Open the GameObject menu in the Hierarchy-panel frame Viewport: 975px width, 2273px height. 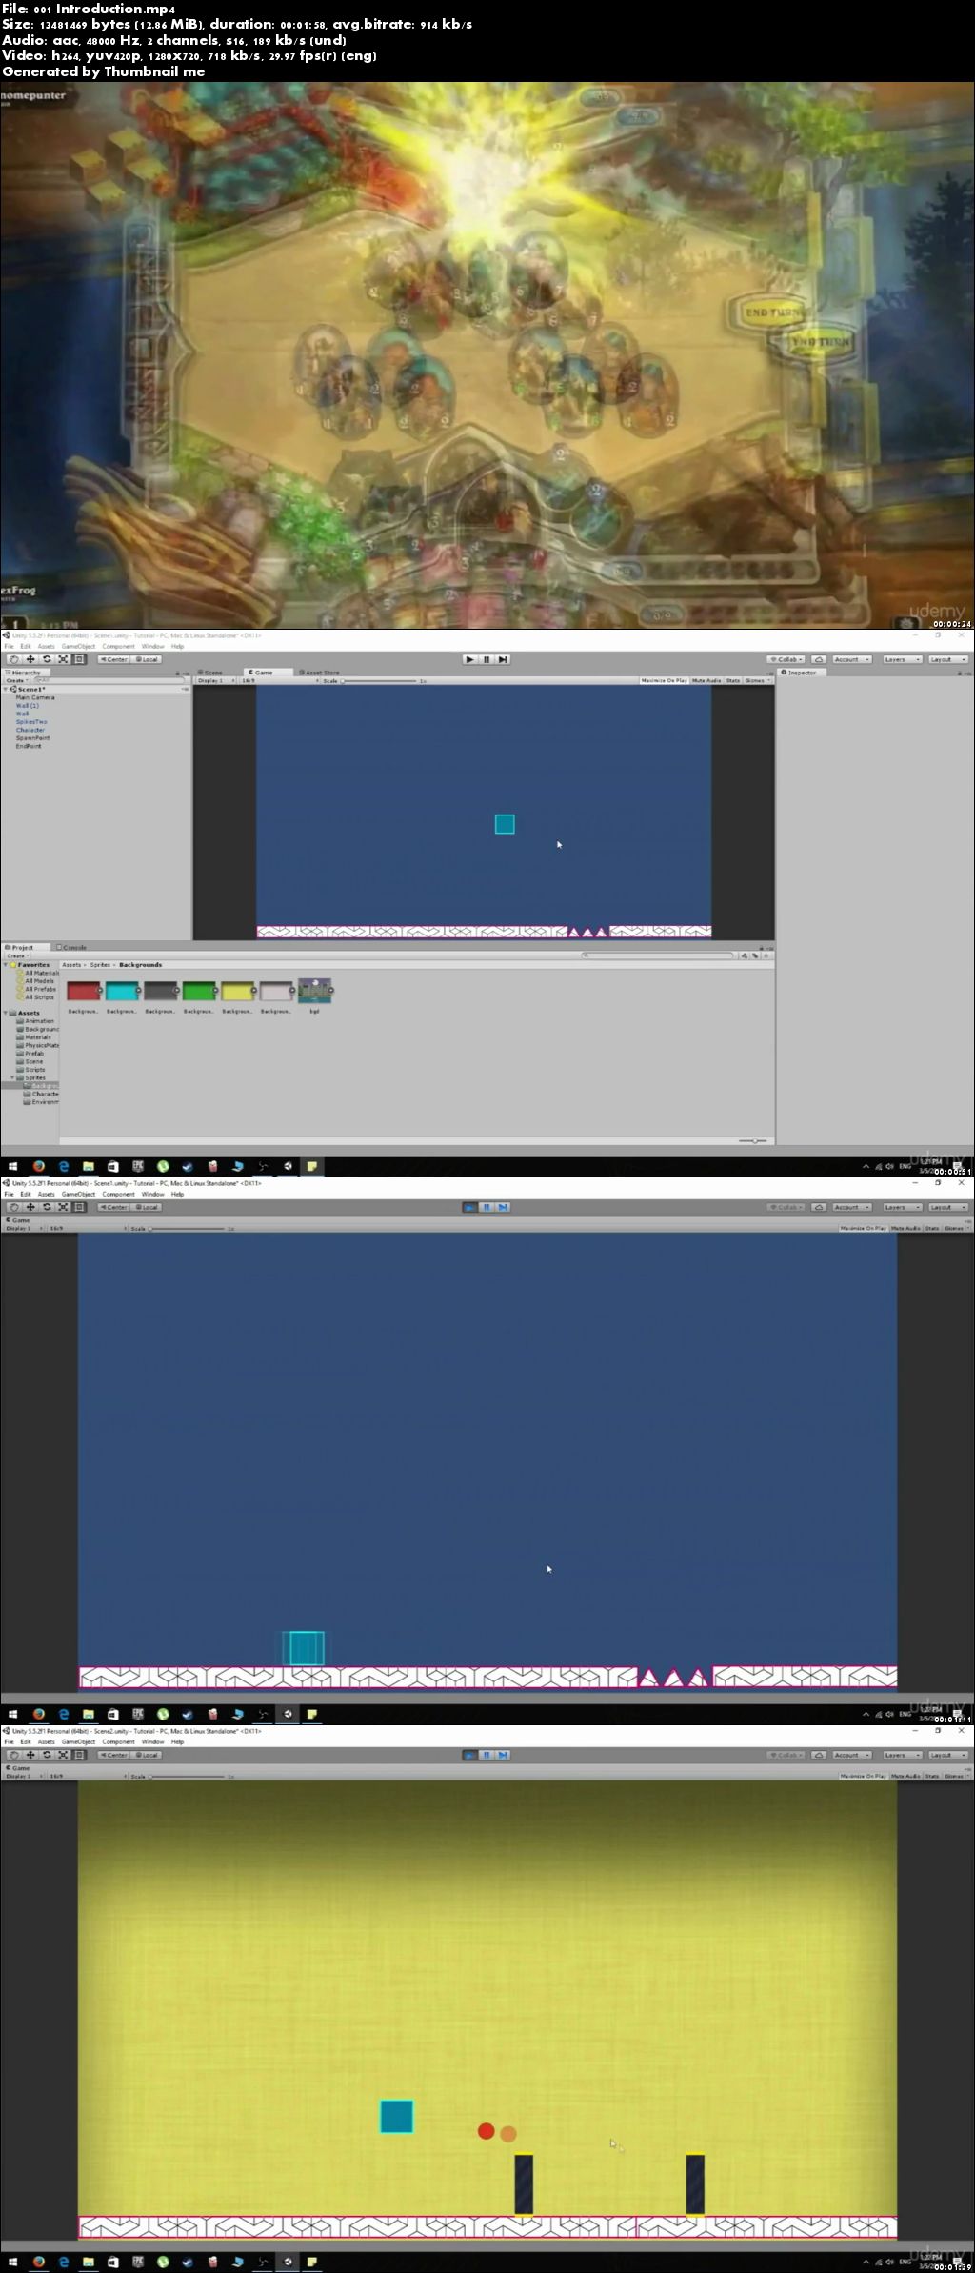(78, 646)
